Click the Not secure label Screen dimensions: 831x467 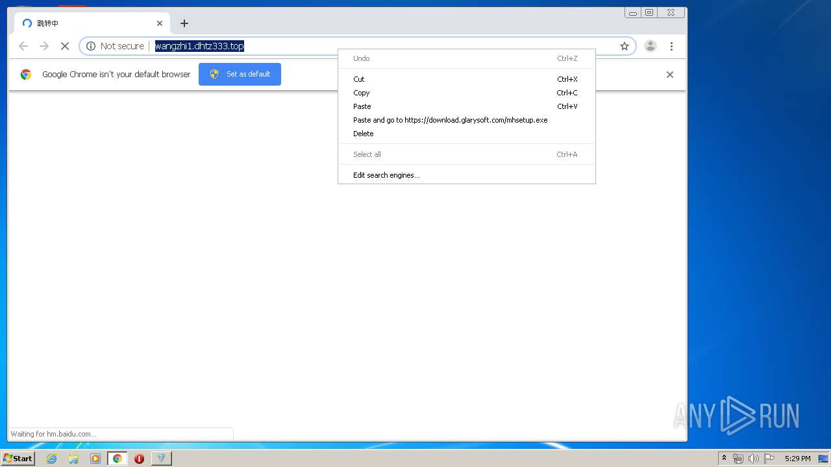pos(122,46)
